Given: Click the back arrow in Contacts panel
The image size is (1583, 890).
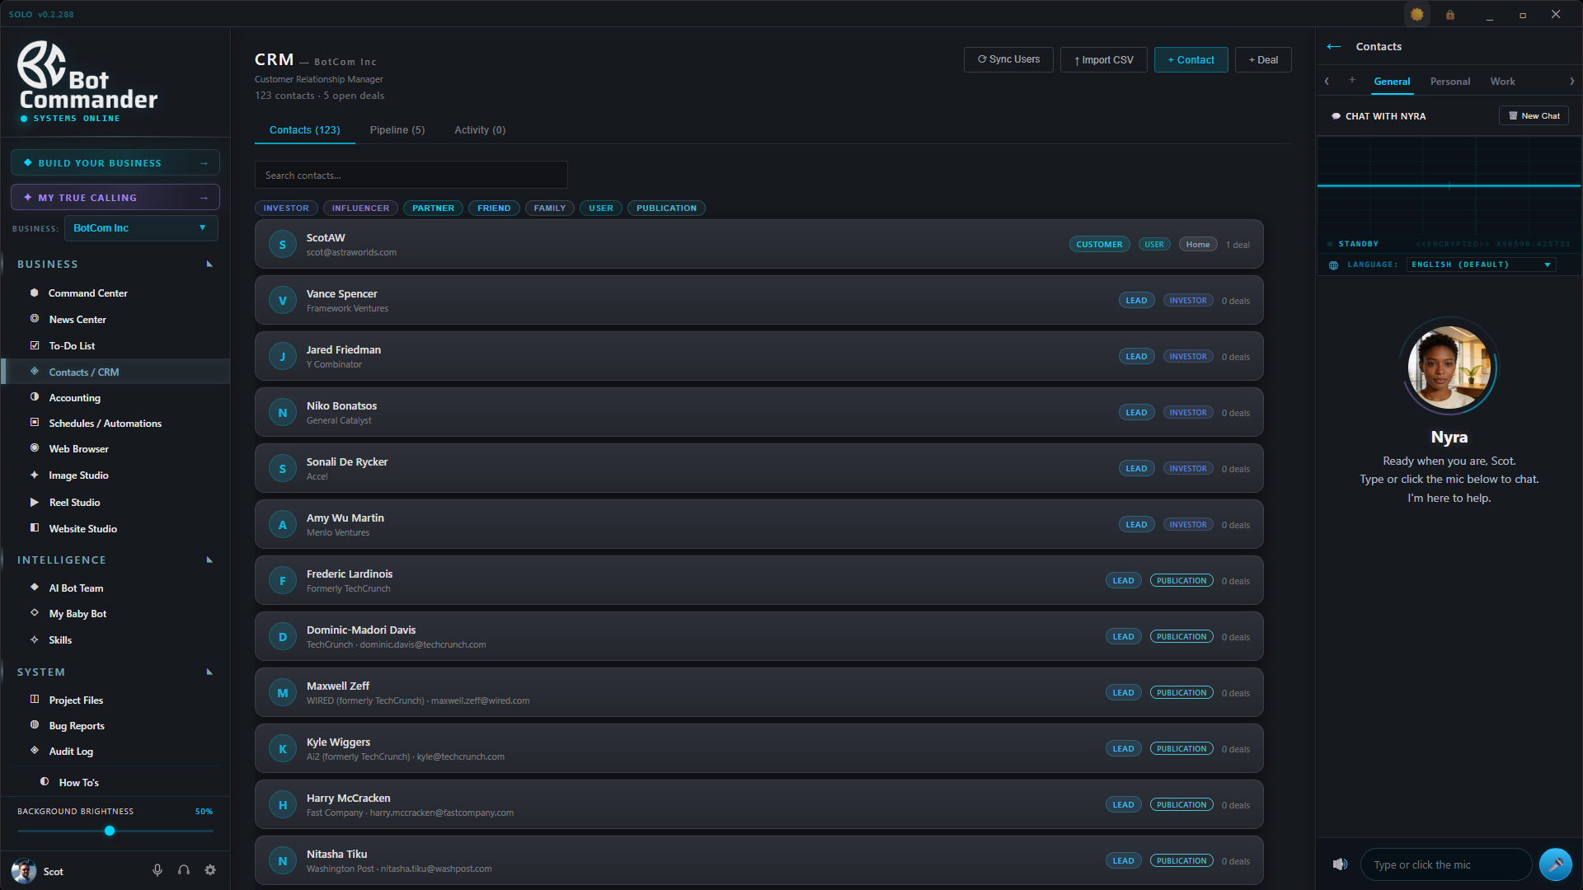Looking at the screenshot, I should 1334,47.
